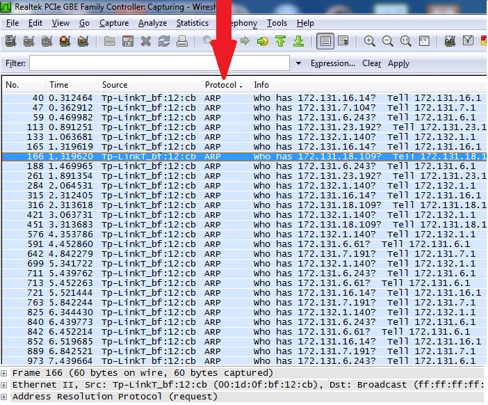
Task: Sort by the No. column header
Action: [x=24, y=85]
